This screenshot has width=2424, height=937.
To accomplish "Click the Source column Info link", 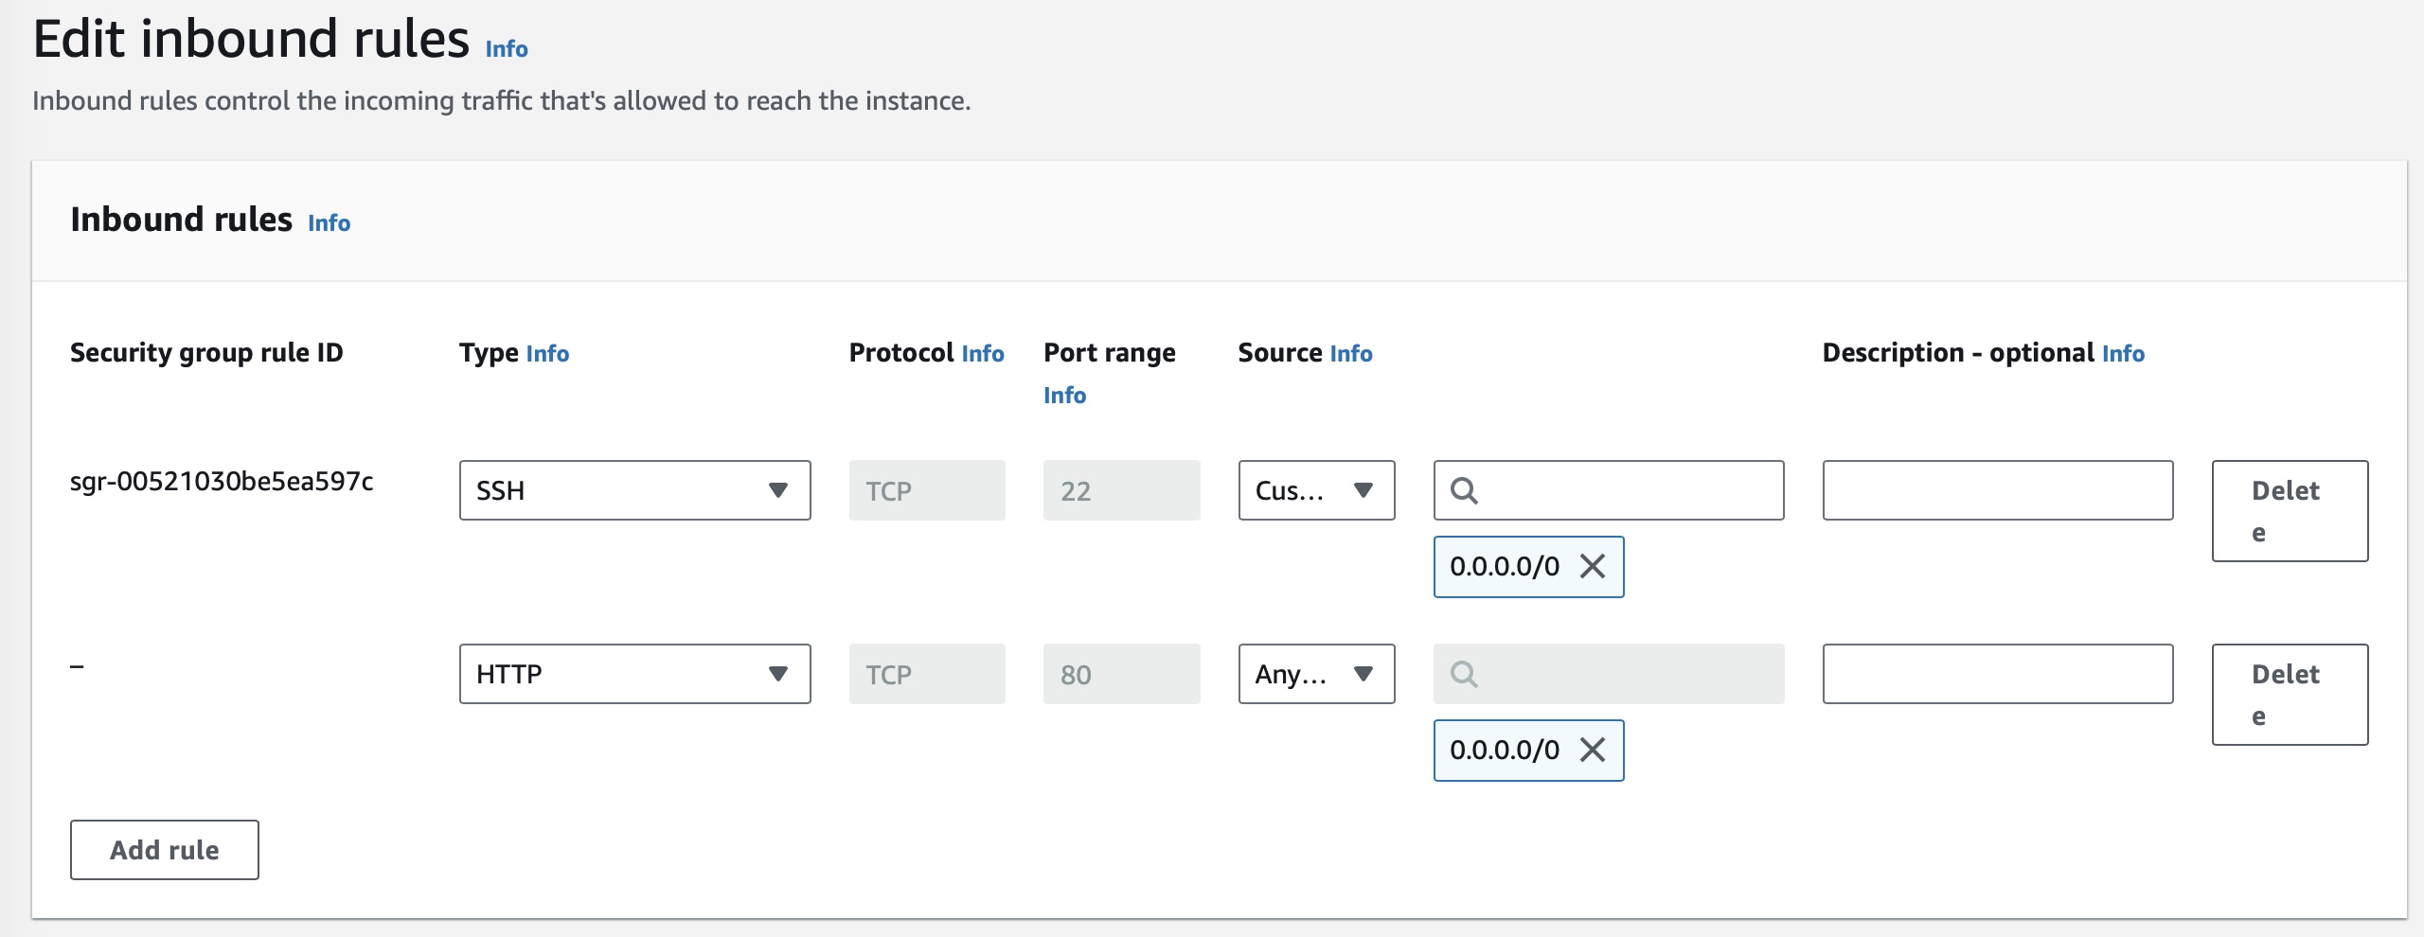I will click(x=1350, y=354).
